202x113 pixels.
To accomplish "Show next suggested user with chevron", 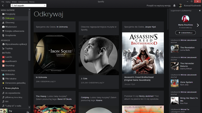I will (198, 25).
